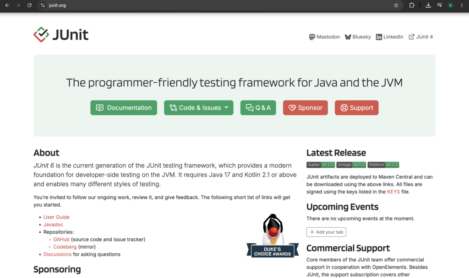Viewport: 469px width, 278px height.
Task: Click the chat bubbles icon on Q & A
Action: [x=250, y=108]
